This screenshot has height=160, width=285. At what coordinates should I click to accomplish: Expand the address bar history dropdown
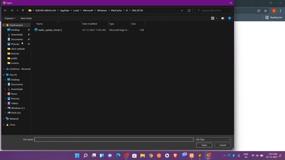[x=182, y=11]
